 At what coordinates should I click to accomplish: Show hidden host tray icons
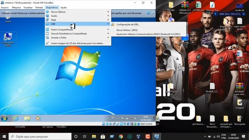tap(205, 136)
